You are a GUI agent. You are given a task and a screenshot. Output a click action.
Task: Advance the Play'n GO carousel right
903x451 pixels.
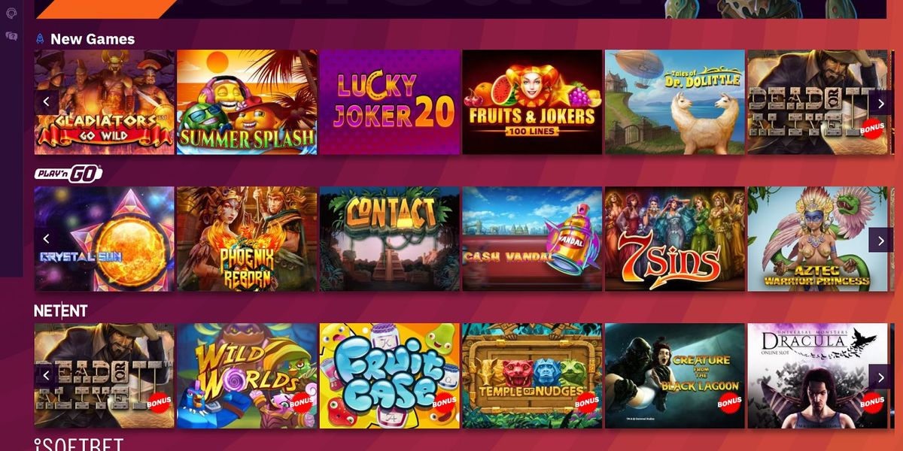881,239
